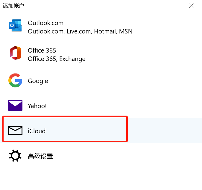Select the Outlook.com account title
This screenshot has height=190, width=202.
tap(45, 23)
